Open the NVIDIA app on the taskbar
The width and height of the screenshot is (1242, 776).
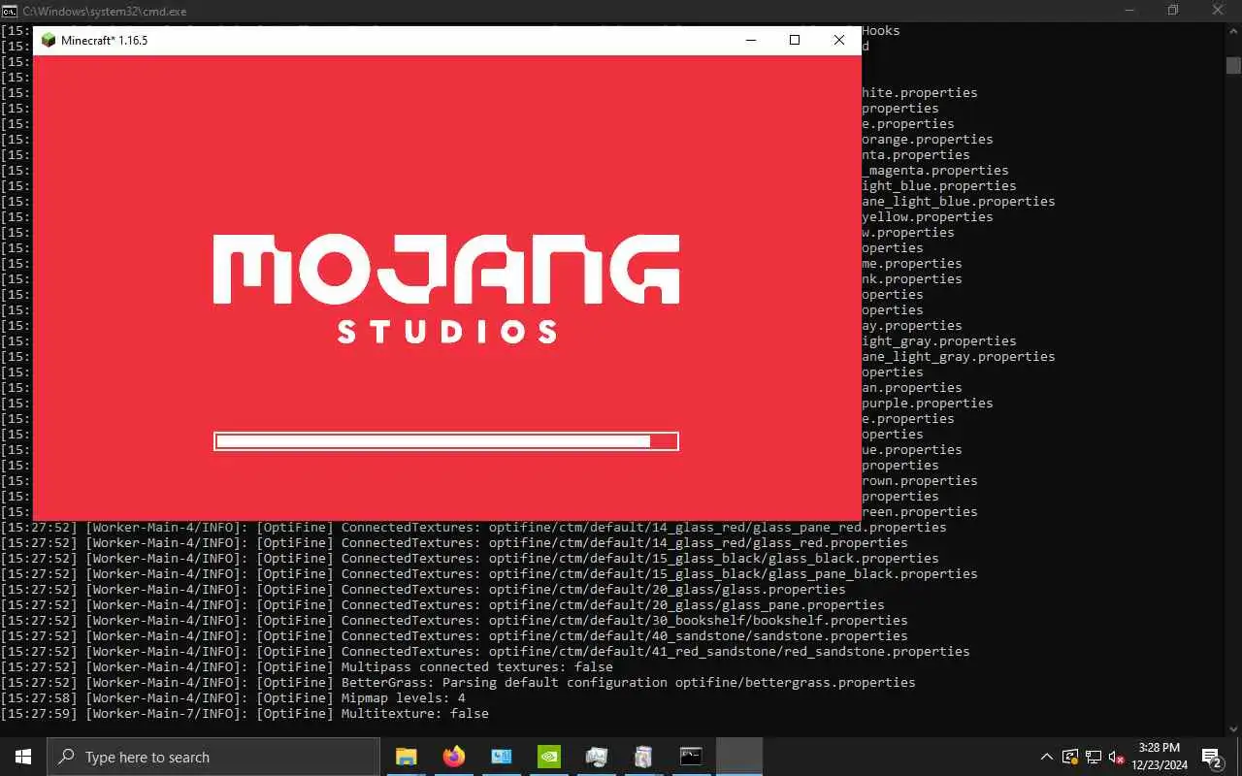click(548, 757)
